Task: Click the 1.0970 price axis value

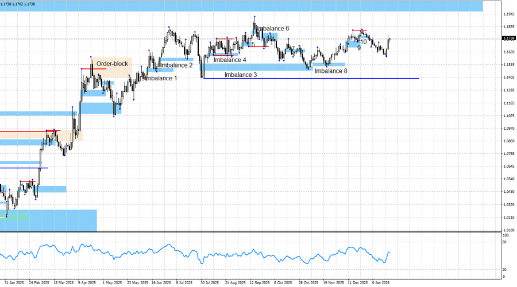Action: [x=509, y=128]
